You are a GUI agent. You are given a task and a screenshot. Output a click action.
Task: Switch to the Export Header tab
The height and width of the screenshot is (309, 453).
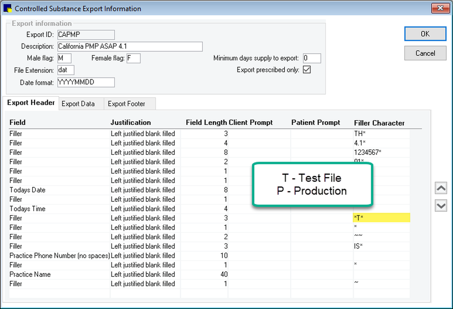pos(31,103)
